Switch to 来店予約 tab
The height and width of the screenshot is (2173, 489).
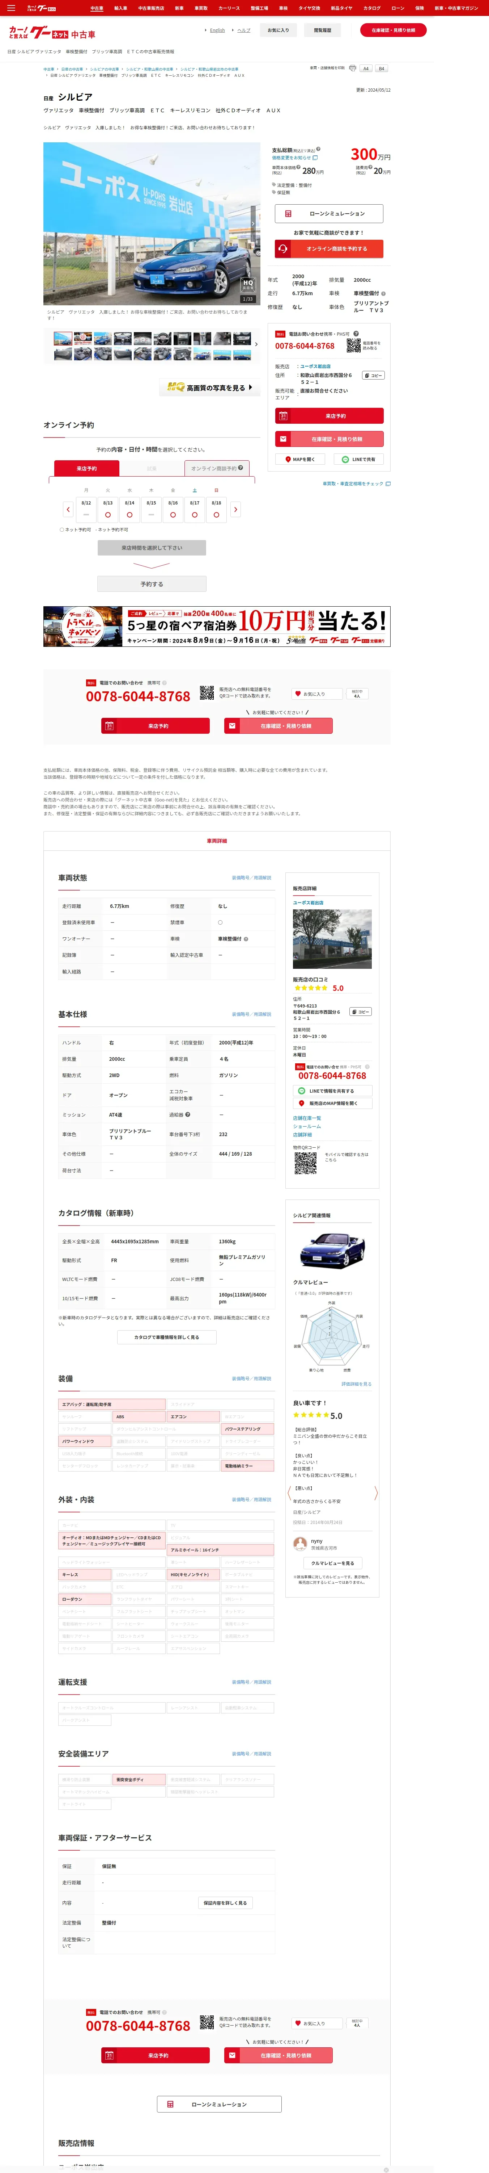pos(87,468)
